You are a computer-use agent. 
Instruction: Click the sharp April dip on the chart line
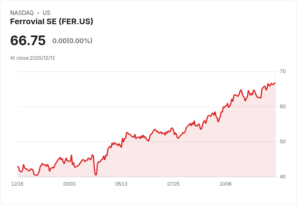(96, 174)
